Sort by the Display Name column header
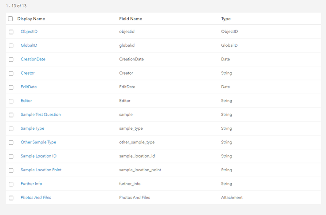 (31, 19)
